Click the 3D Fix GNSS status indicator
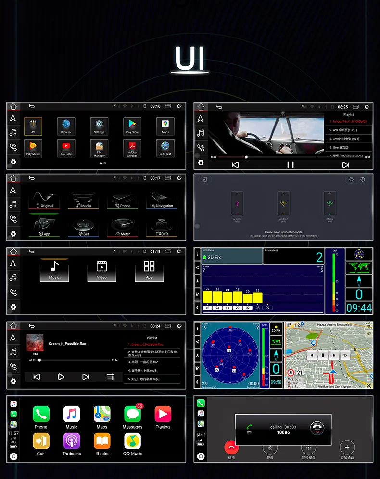 (231, 256)
